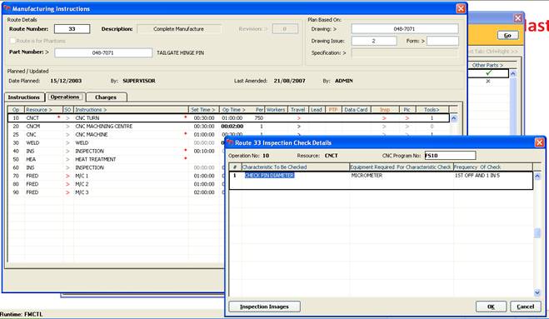Click the Drawing Issue field
Screen dimensions: 549x319
pyautogui.click(x=374, y=41)
